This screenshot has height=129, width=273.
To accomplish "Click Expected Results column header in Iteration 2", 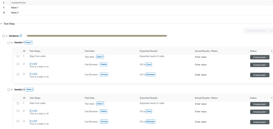I will tap(148, 98).
